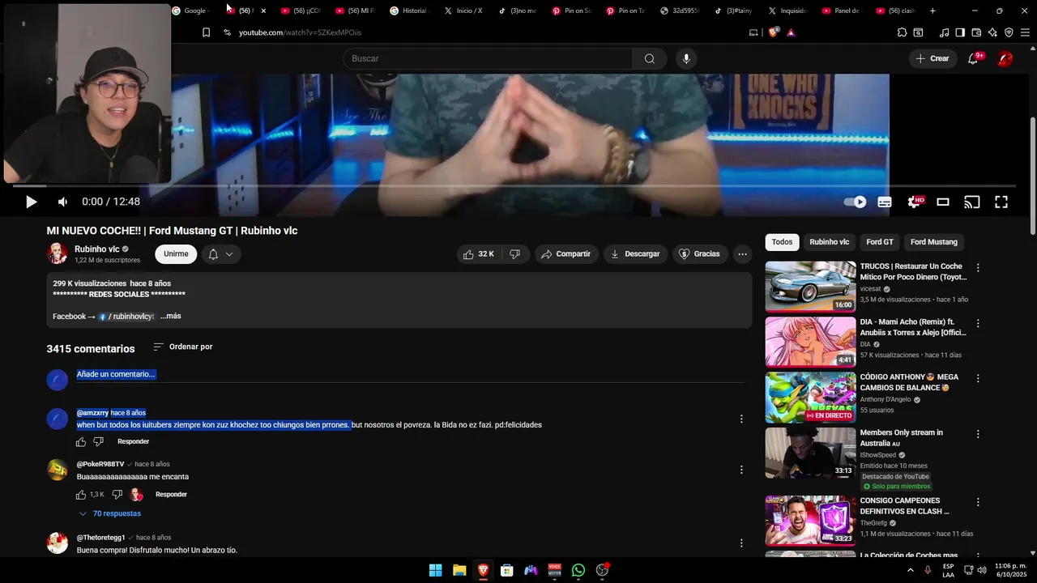Toggle subtitles captions button in player
The height and width of the screenshot is (583, 1037).
coord(885,202)
